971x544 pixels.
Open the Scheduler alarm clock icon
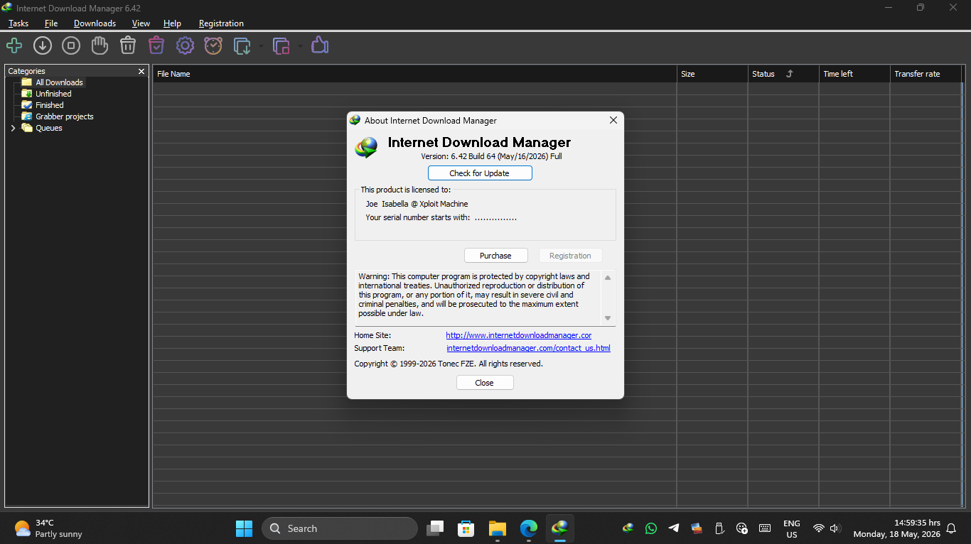213,46
